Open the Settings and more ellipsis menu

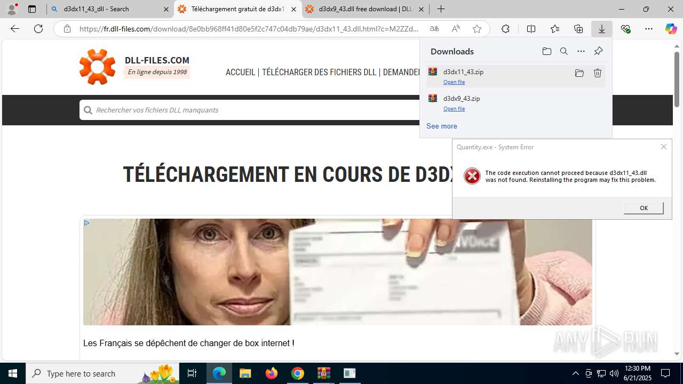[649, 29]
